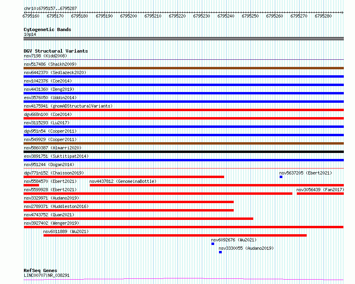Image resolution: width=355 pixels, height=284 pixels.
Task: Click the small blue nsv6092676 (Wu2021) marker
Action: pos(213,244)
